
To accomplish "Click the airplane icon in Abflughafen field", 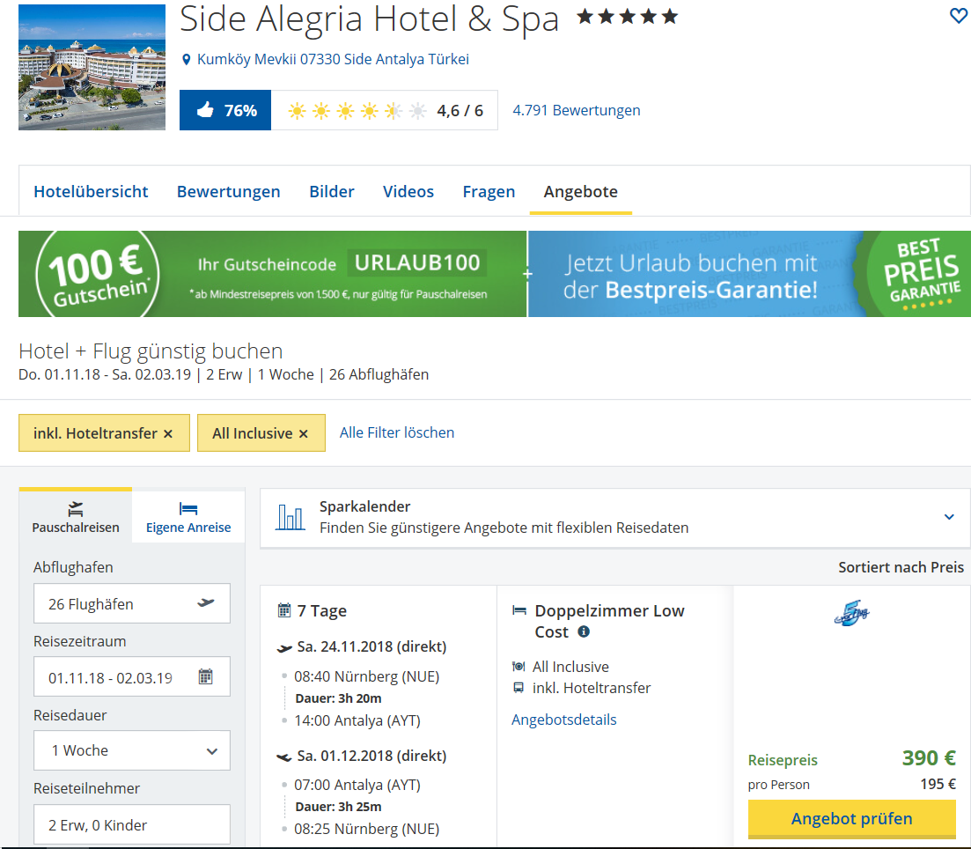I will point(206,603).
